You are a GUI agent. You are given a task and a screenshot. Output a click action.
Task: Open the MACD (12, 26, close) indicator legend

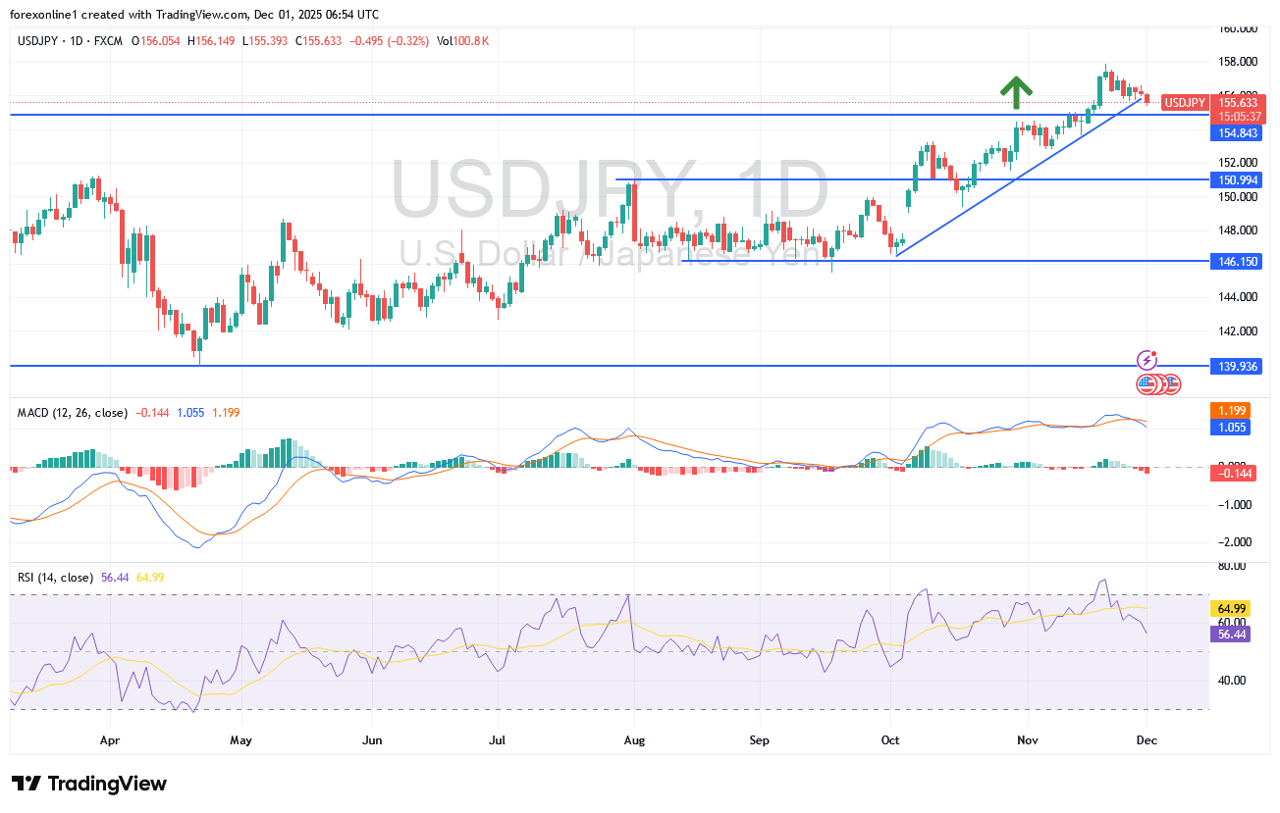tap(72, 413)
